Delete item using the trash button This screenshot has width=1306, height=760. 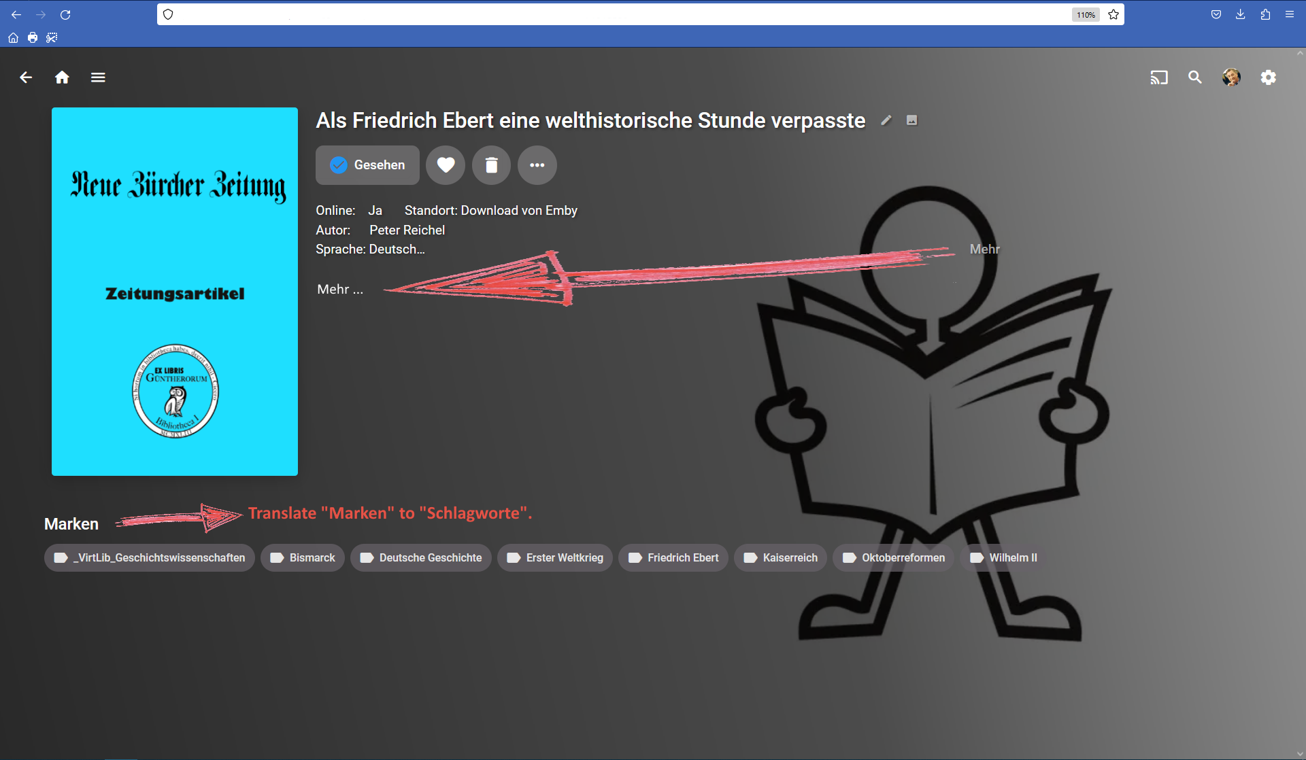point(491,165)
